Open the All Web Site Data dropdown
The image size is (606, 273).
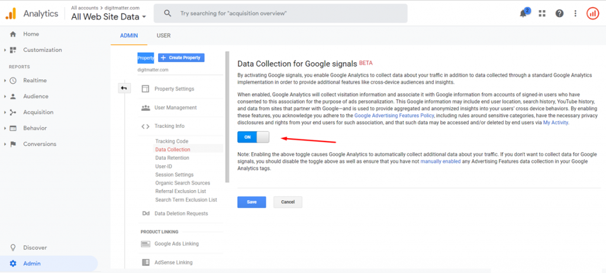click(x=109, y=17)
